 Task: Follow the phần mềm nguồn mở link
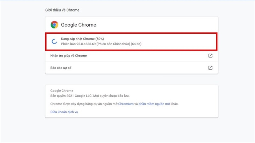pyautogui.click(x=154, y=104)
